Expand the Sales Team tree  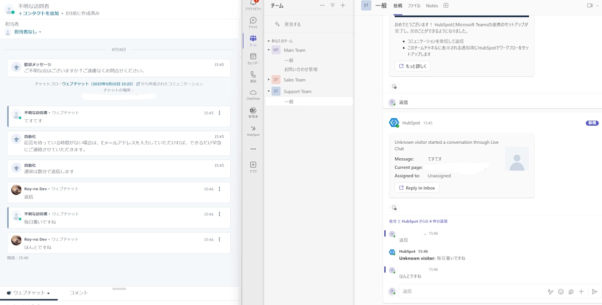click(x=268, y=80)
